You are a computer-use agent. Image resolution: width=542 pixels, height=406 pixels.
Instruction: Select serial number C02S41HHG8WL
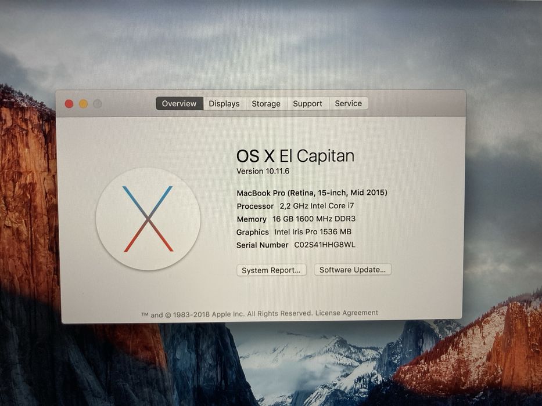[x=325, y=245]
